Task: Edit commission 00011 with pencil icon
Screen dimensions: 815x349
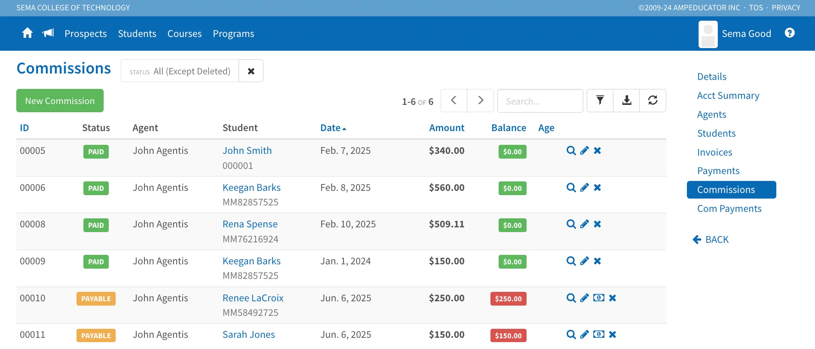Action: pos(585,334)
